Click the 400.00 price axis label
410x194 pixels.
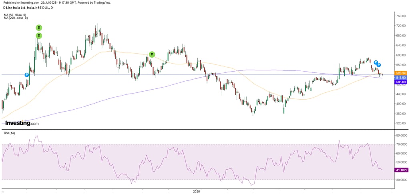point(400,104)
